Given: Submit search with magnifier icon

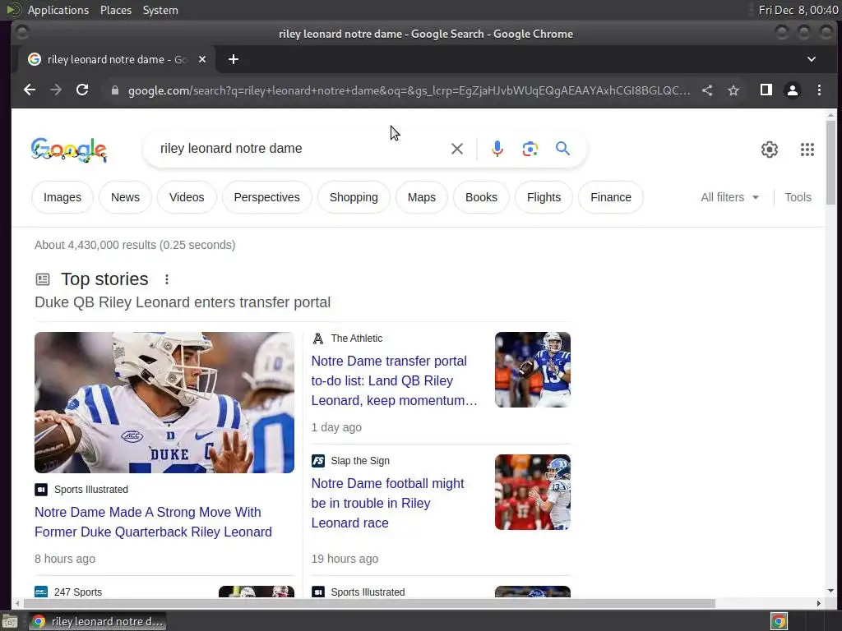Looking at the screenshot, I should tap(562, 148).
